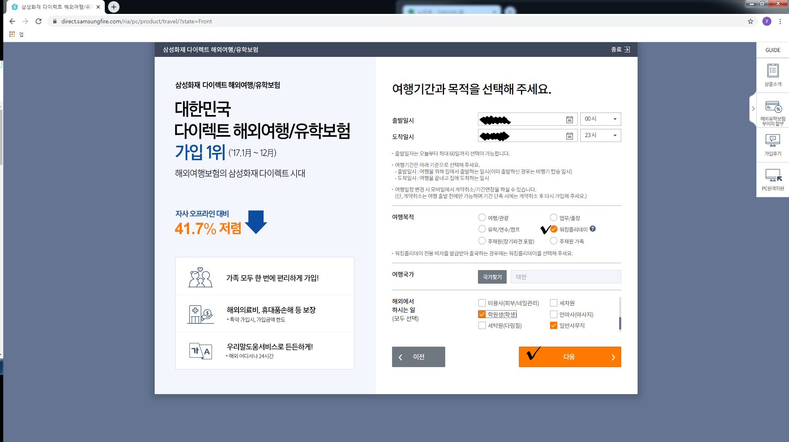Image resolution: width=789 pixels, height=442 pixels.
Task: Click the departure date input field
Action: [528, 119]
